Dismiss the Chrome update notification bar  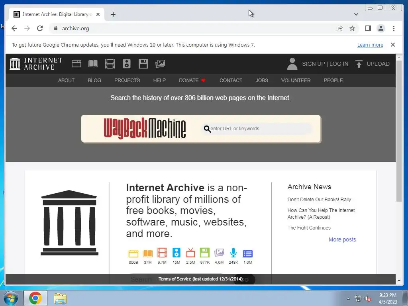[392, 45]
